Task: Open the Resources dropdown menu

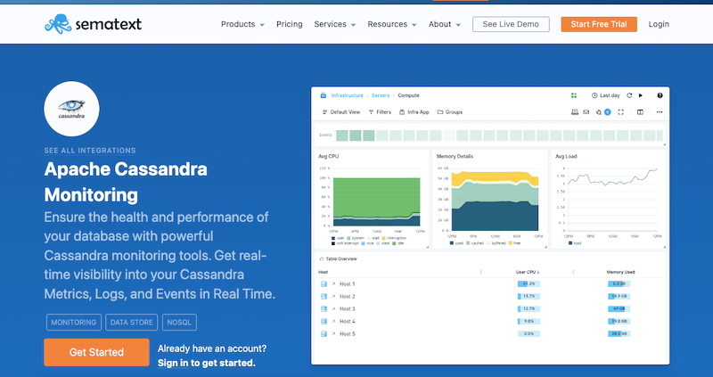Action: pos(392,24)
